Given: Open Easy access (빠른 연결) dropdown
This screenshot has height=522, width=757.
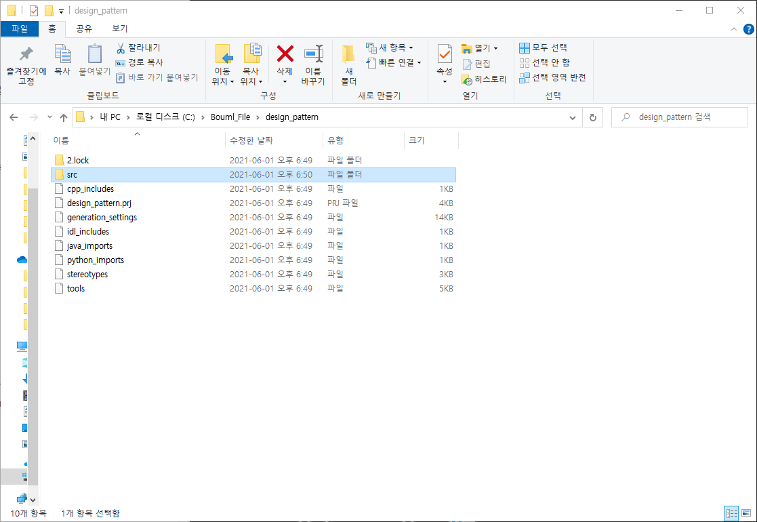Looking at the screenshot, I should pyautogui.click(x=394, y=62).
